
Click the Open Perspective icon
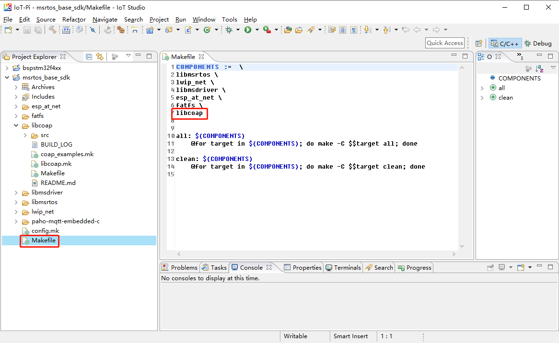(478, 43)
